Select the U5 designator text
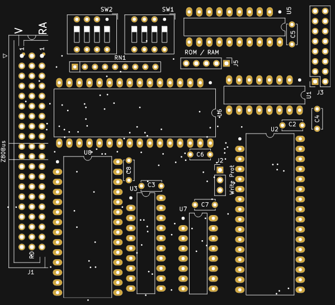The height and width of the screenshot is (305, 335). (289, 11)
